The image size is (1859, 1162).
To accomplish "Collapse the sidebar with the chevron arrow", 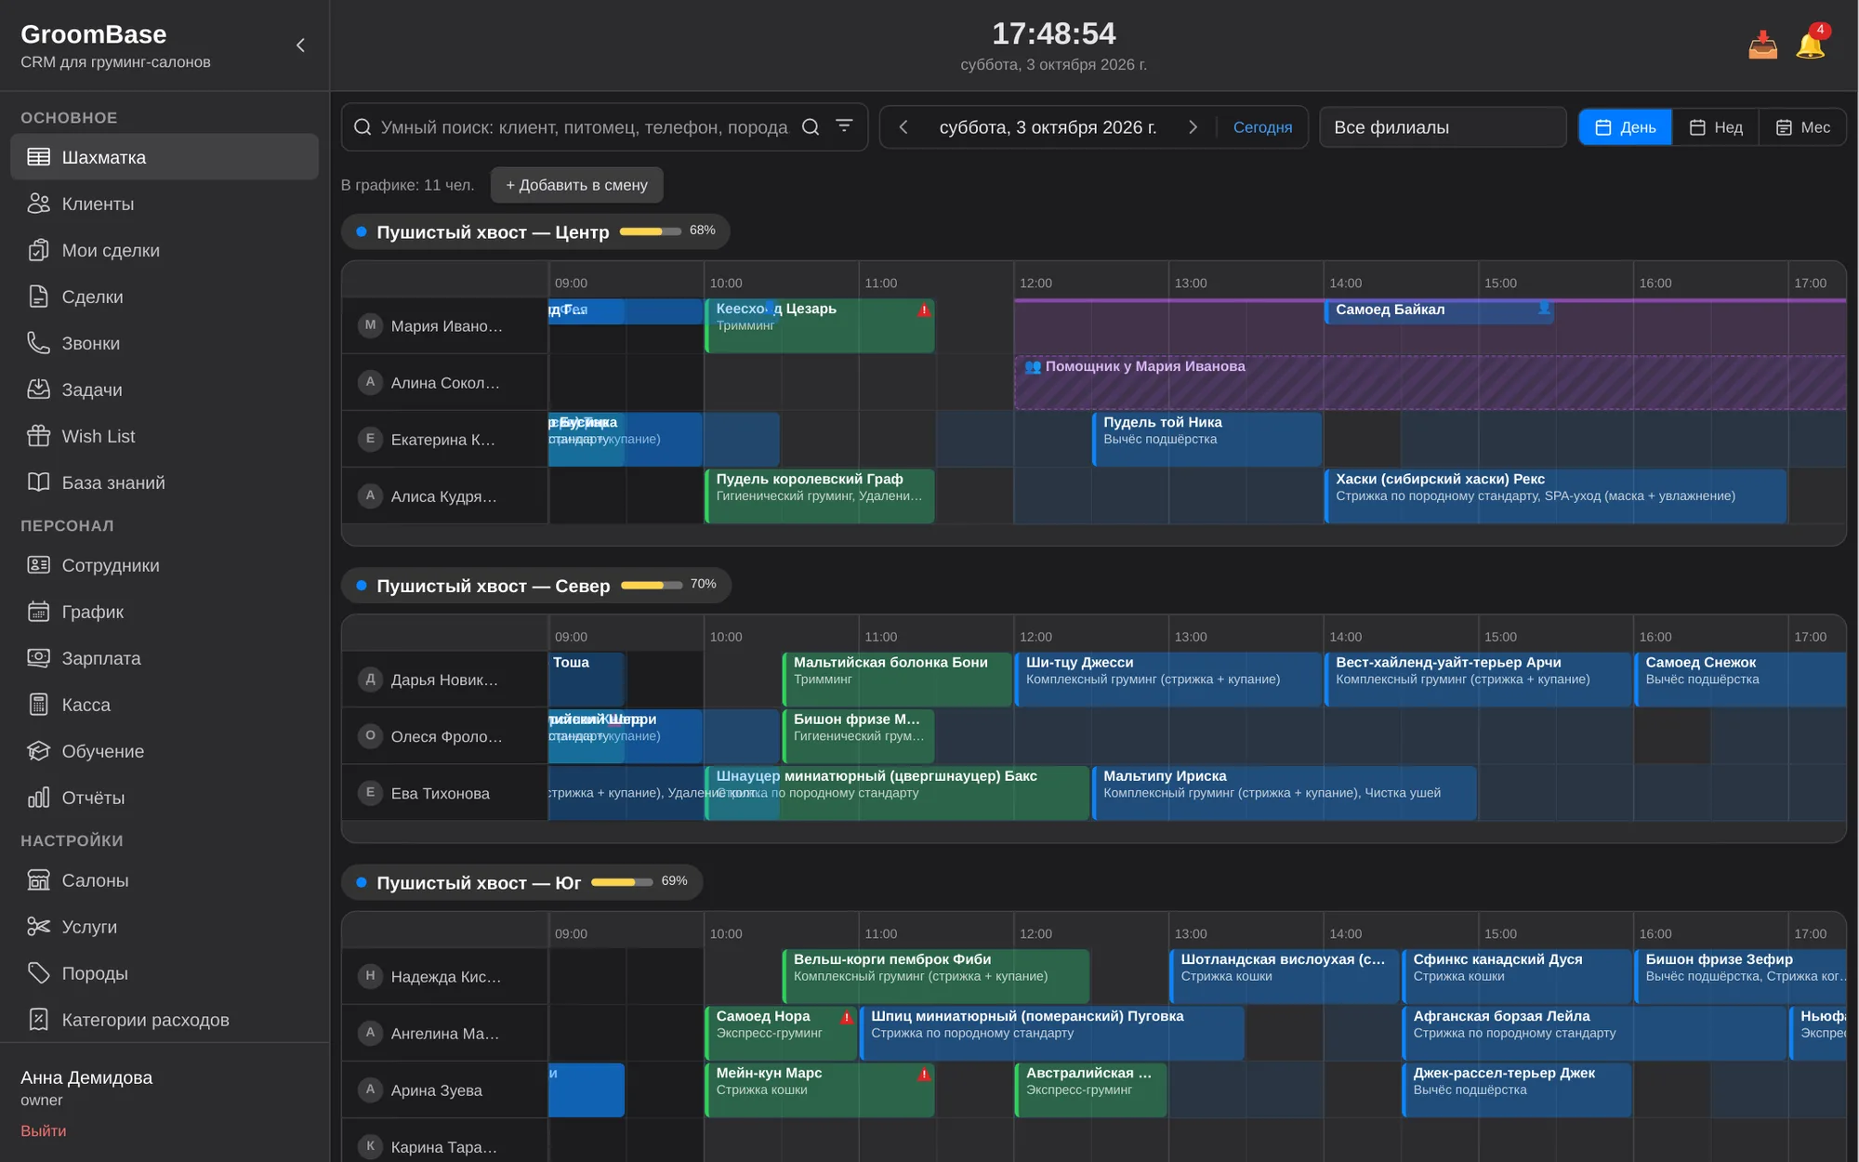I will tap(300, 46).
